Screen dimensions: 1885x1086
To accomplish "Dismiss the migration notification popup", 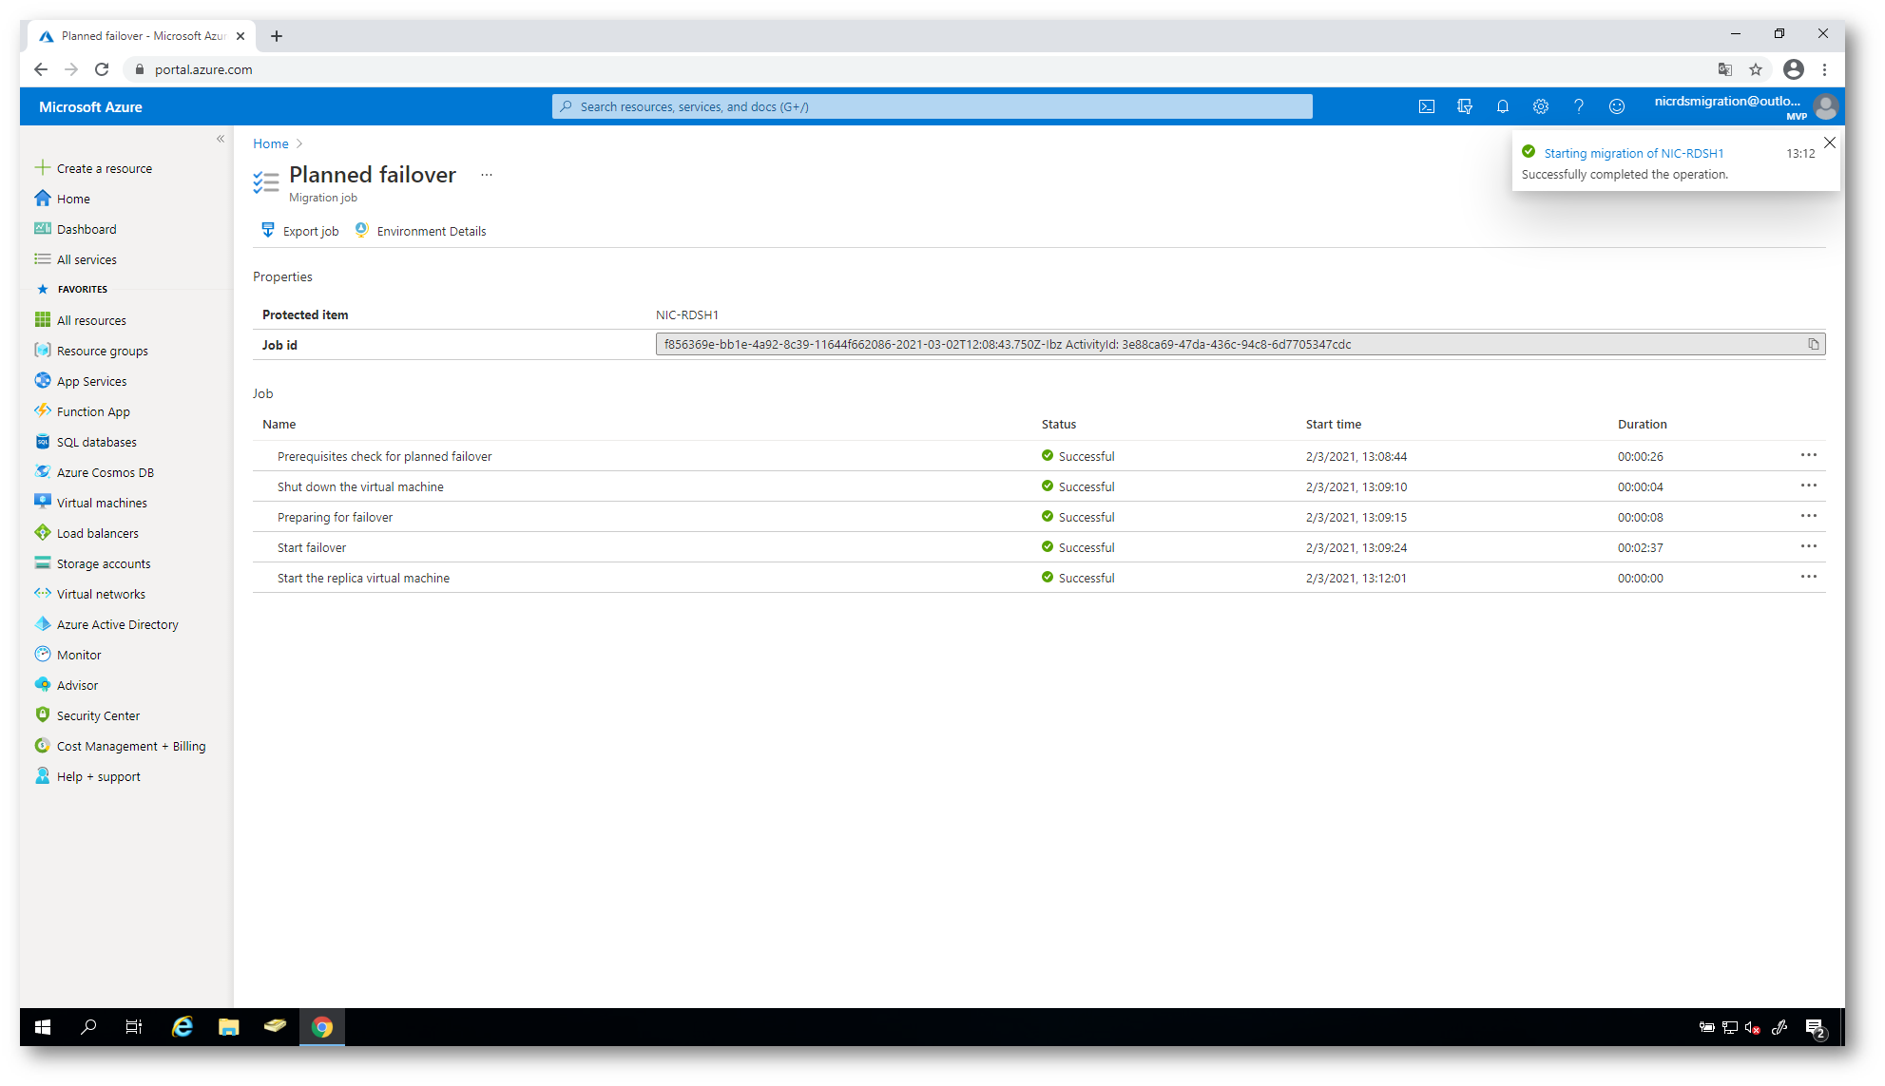I will coord(1829,143).
